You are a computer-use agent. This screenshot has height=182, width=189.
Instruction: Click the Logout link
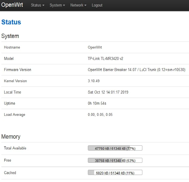97,5
